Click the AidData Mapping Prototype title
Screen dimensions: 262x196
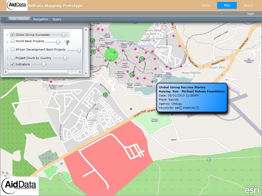[55, 6]
